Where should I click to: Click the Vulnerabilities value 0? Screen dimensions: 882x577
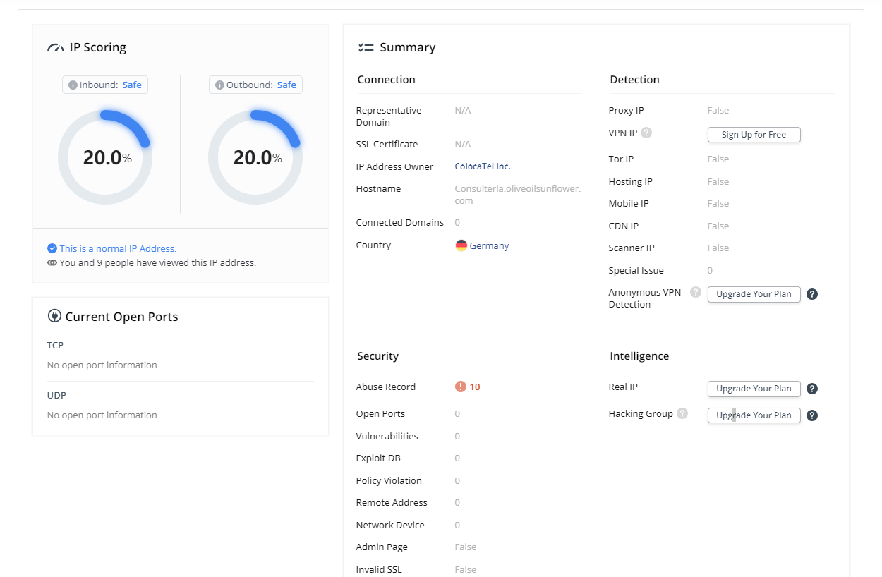(x=457, y=436)
